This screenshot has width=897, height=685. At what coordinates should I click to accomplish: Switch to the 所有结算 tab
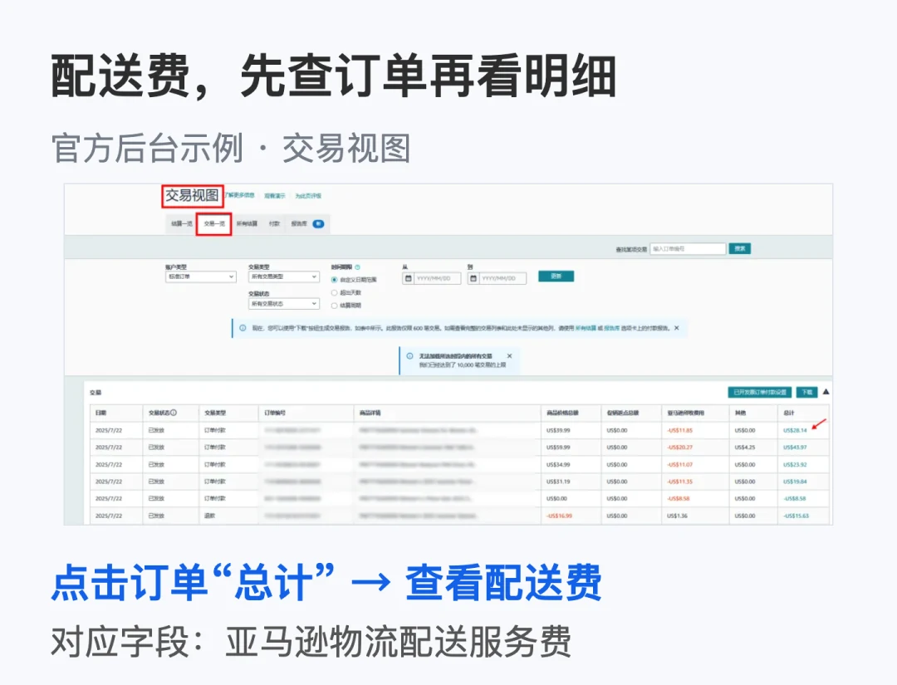247,223
